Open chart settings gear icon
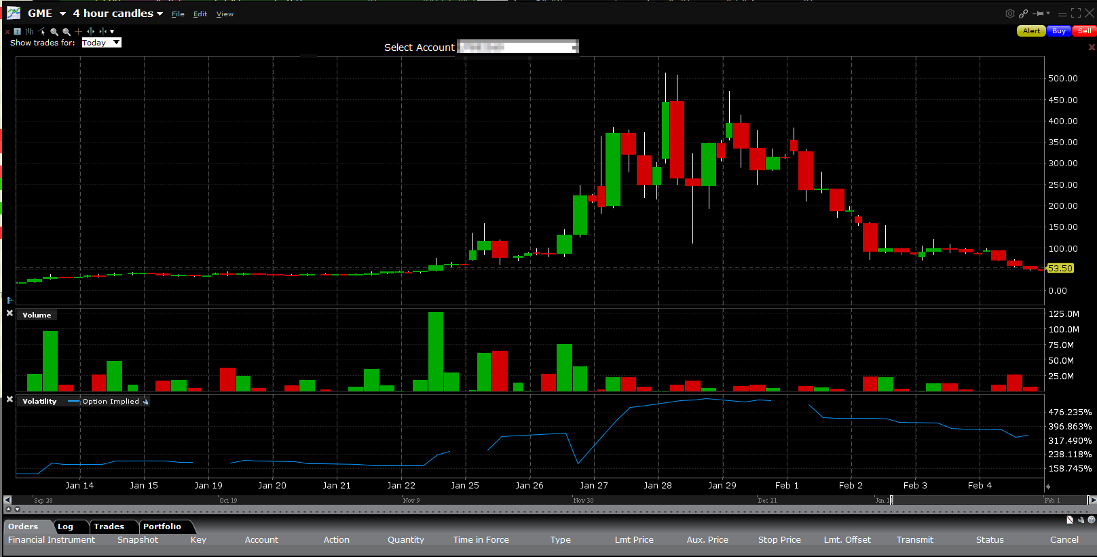 coord(1009,14)
